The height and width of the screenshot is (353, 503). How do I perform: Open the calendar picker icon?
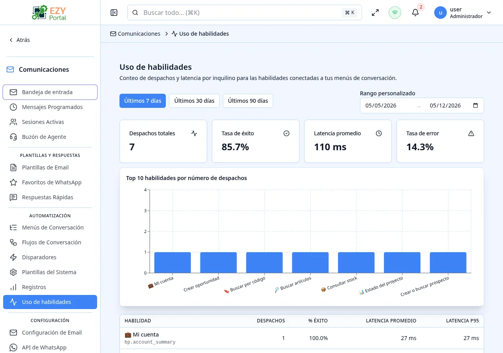(x=475, y=106)
